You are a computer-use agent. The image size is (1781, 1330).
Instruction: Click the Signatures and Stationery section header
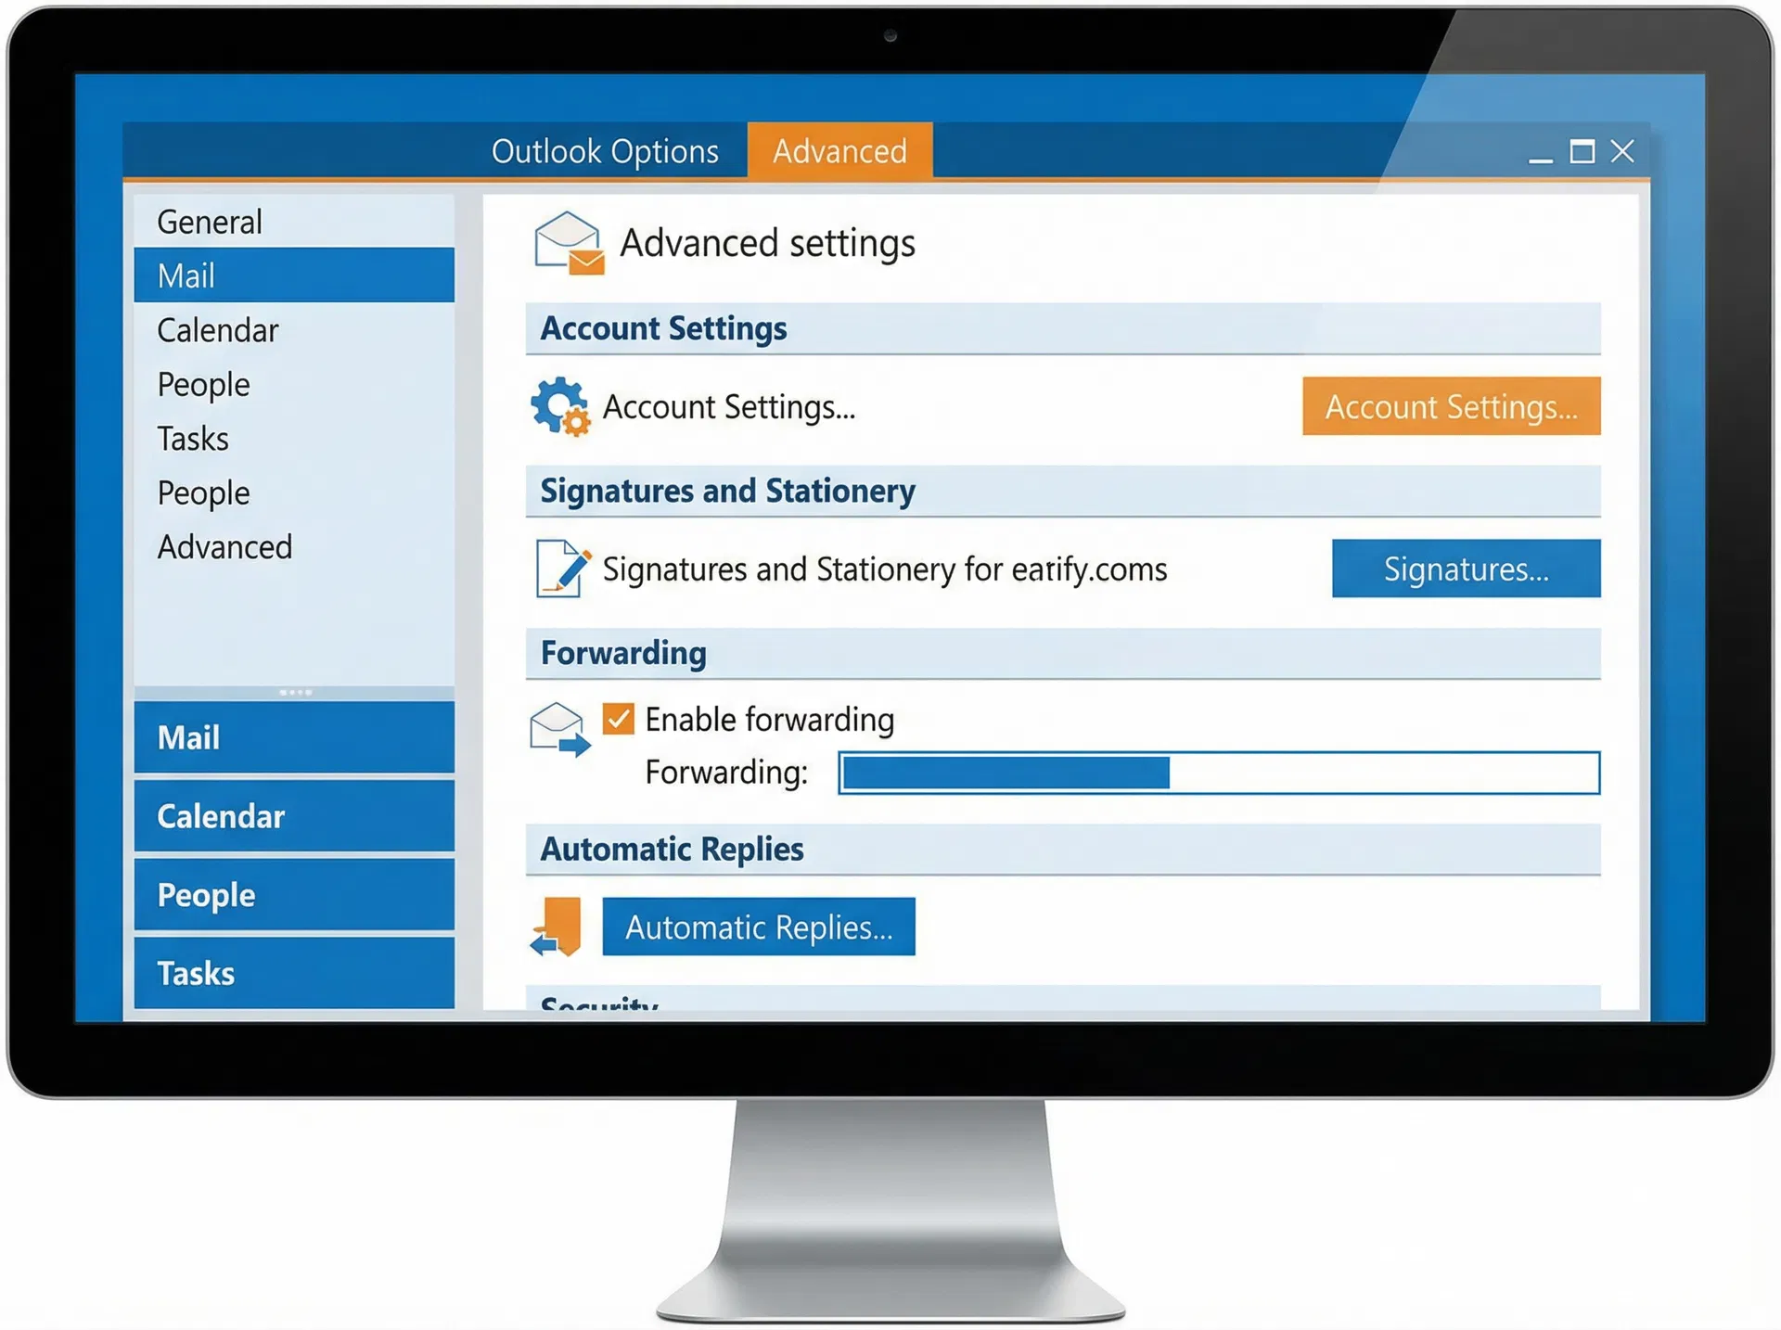[1063, 491]
